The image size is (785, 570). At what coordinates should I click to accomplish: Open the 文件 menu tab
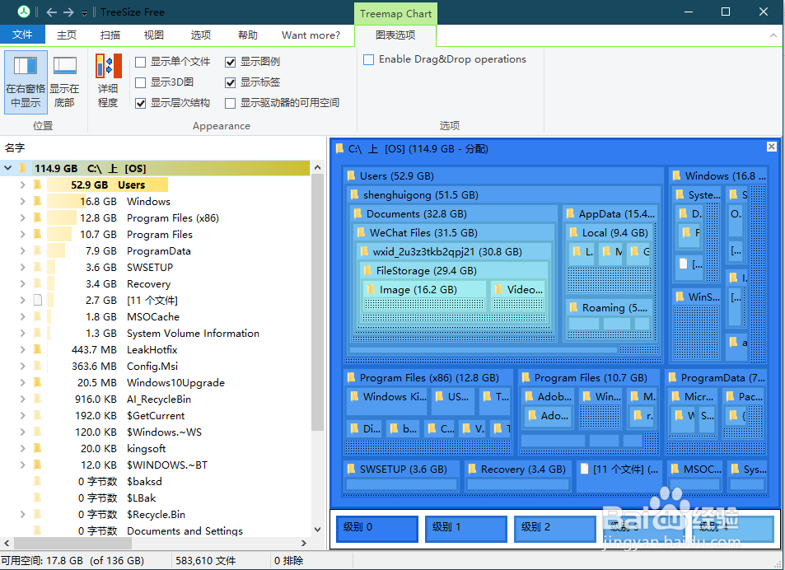point(22,35)
